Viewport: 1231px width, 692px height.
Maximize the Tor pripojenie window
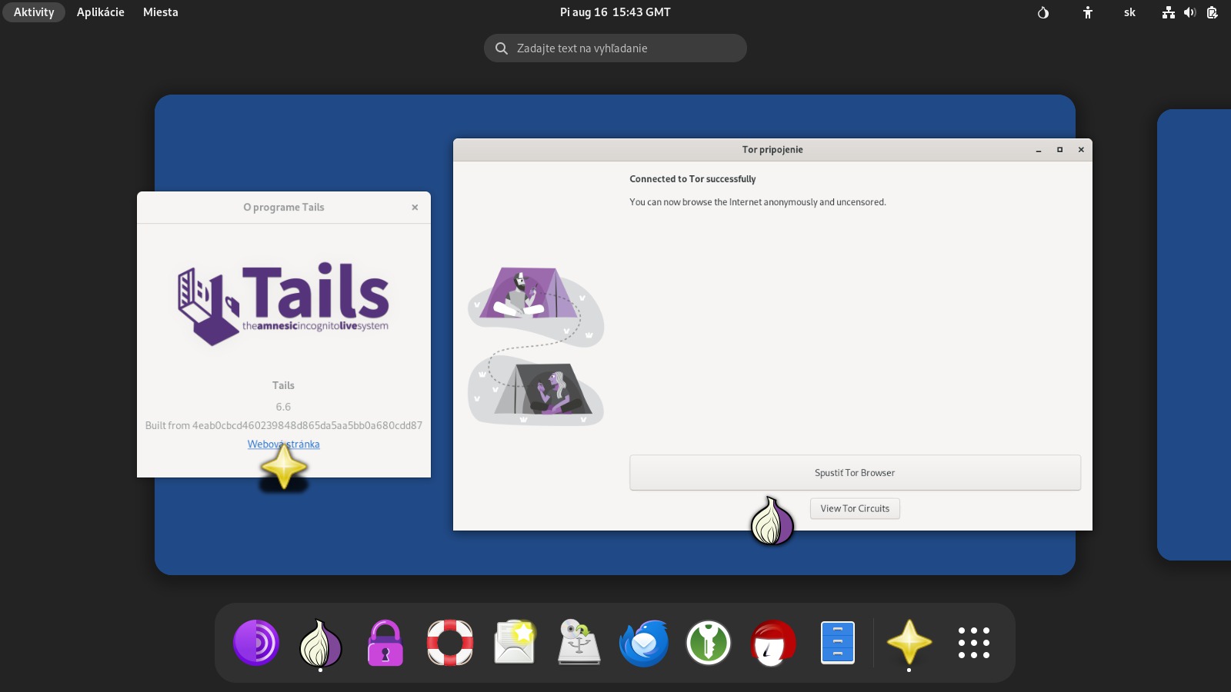[x=1059, y=150]
